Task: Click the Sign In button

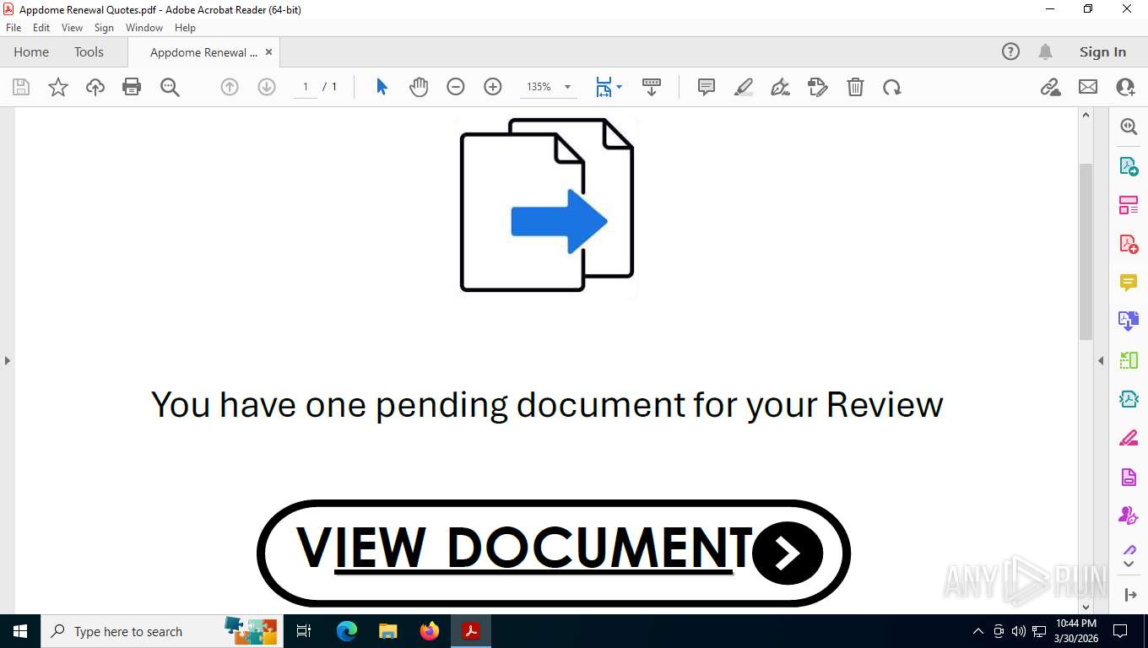Action: (x=1102, y=51)
